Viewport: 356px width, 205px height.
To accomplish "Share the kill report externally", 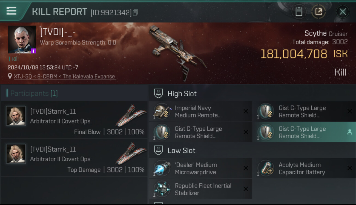I will click(318, 11).
